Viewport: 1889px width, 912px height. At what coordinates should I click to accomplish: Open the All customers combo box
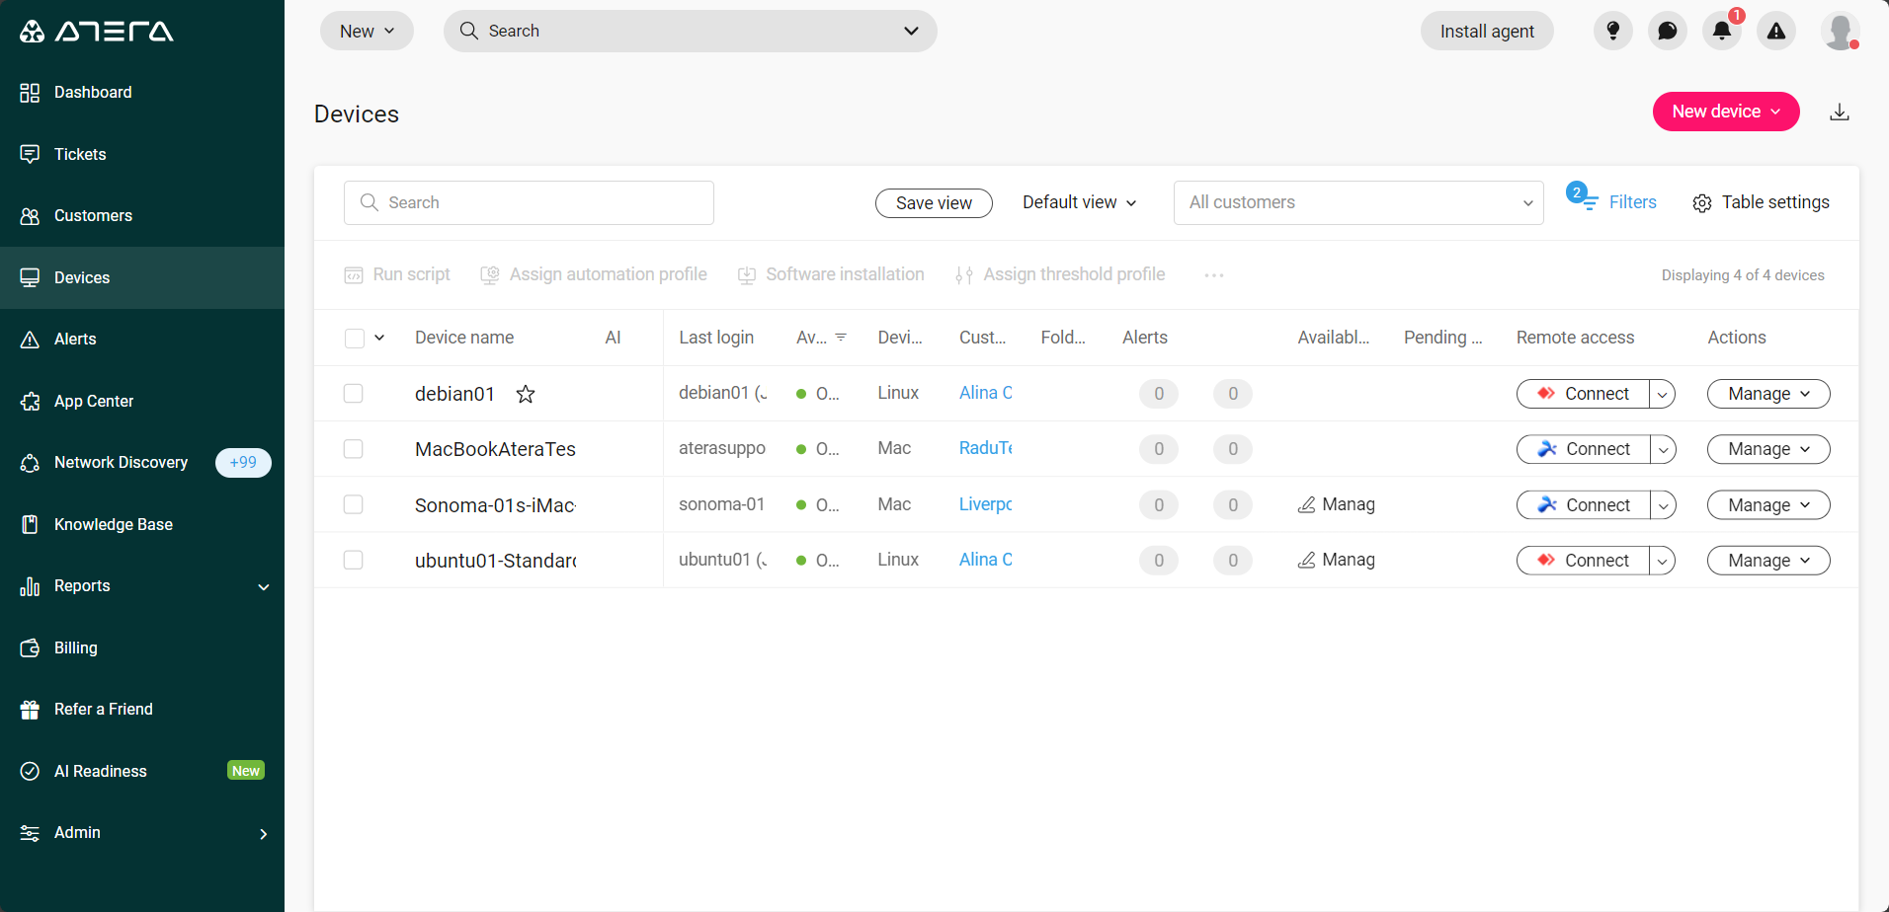click(1358, 202)
